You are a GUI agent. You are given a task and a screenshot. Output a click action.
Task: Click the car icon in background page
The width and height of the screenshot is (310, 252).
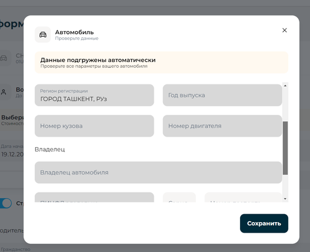(x=3, y=58)
